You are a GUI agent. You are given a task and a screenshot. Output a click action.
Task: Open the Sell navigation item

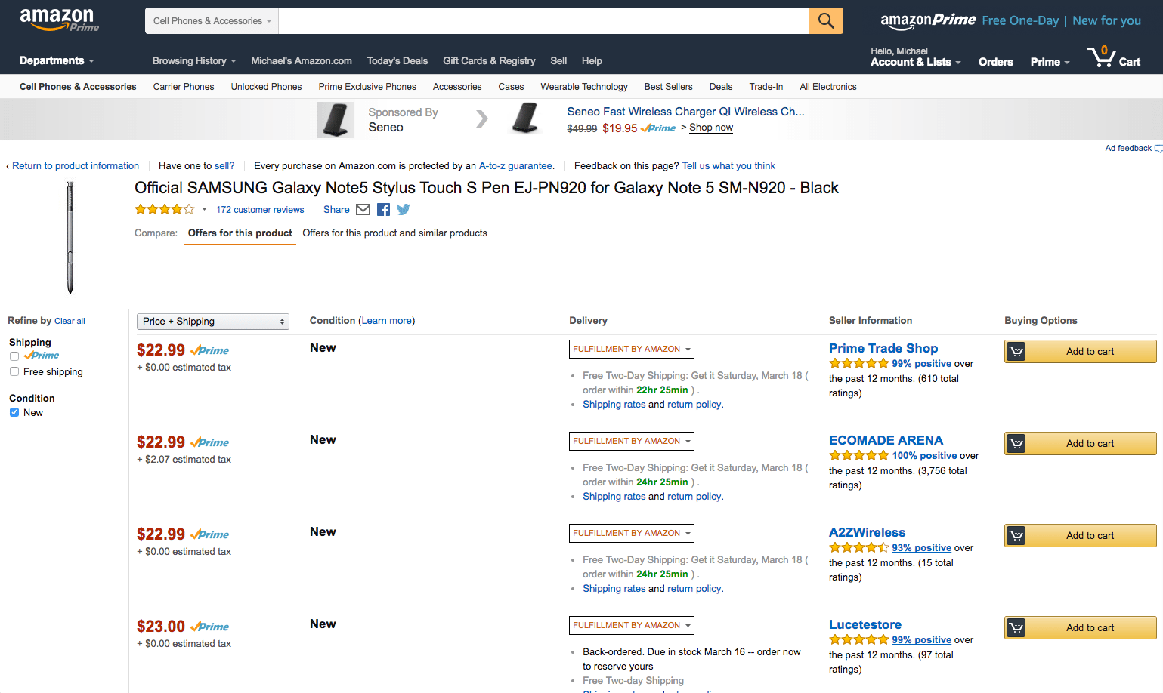558,60
